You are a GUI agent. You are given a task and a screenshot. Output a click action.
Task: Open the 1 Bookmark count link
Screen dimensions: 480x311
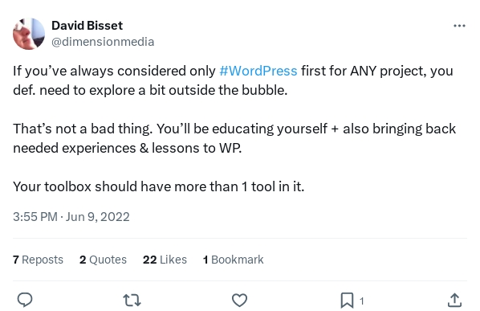[x=234, y=260]
